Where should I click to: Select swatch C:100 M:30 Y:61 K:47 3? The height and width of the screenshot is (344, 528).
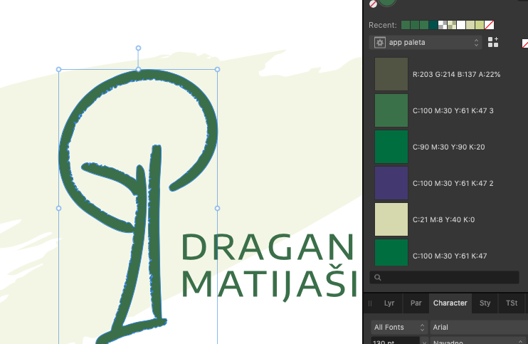[x=391, y=110]
